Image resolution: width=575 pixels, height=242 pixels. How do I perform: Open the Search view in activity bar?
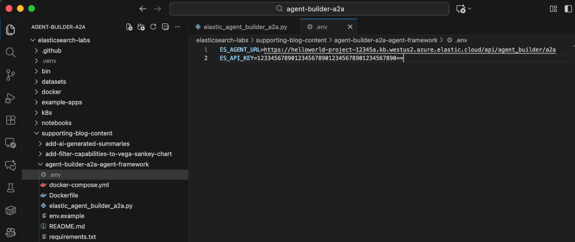(10, 52)
